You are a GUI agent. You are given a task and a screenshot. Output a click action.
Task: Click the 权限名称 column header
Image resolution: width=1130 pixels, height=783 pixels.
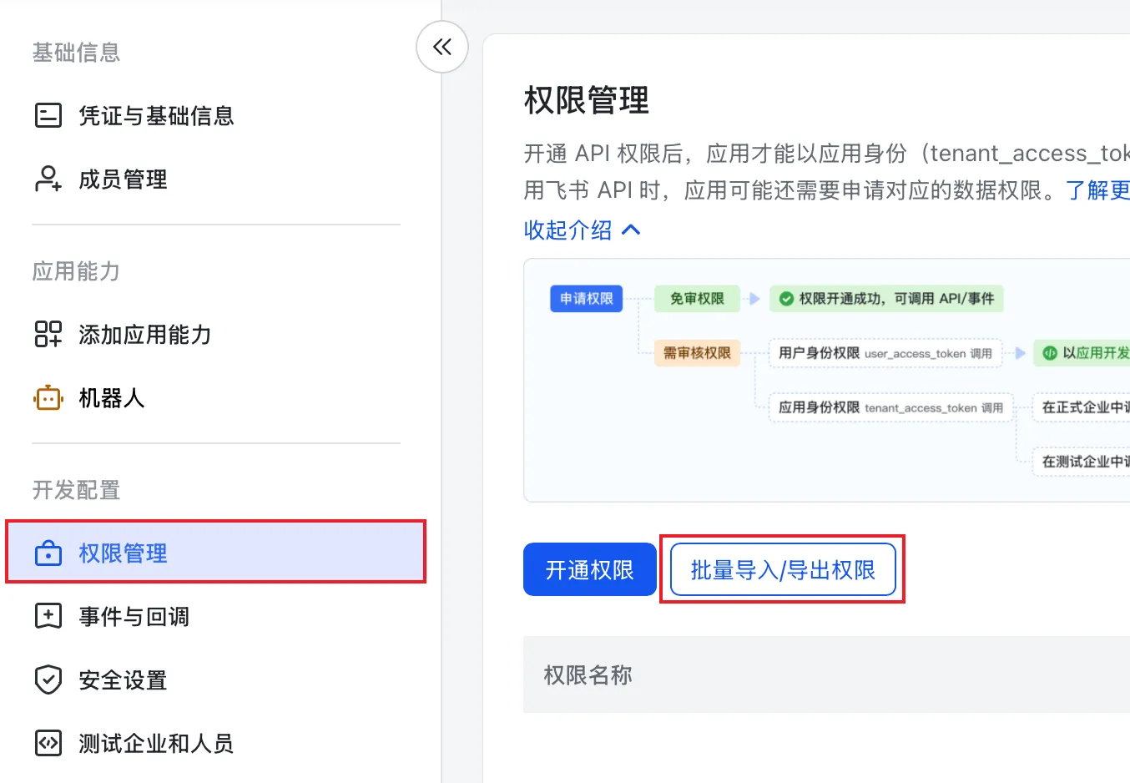588,674
